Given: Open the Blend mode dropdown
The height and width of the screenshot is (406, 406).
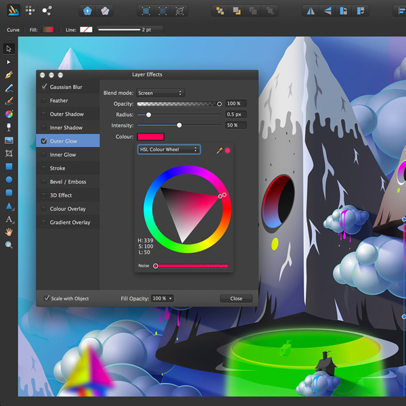Looking at the screenshot, I should 160,93.
